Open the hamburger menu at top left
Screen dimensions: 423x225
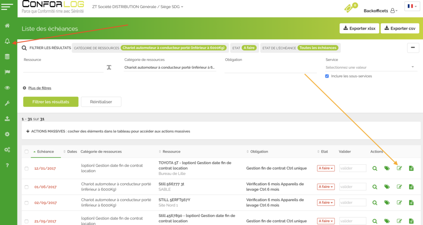pyautogui.click(x=9, y=7)
